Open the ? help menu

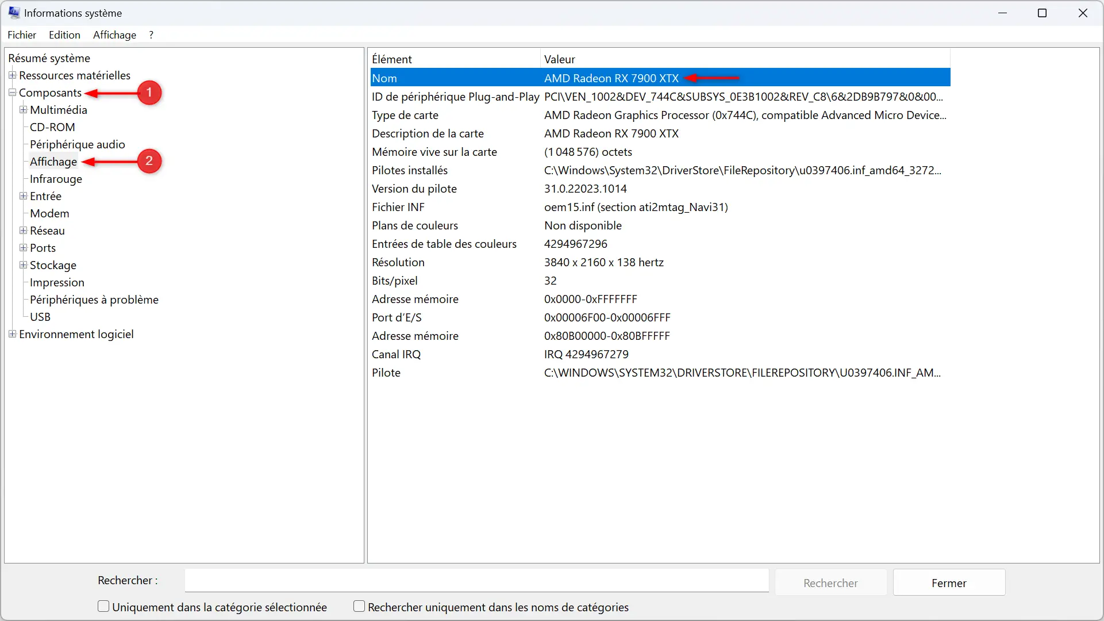click(x=151, y=35)
